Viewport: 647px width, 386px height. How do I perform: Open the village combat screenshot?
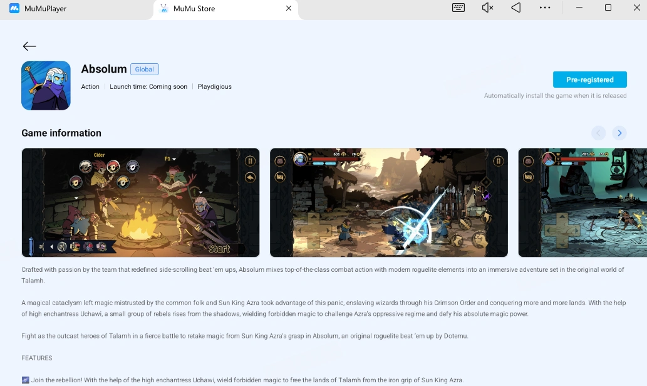click(389, 202)
